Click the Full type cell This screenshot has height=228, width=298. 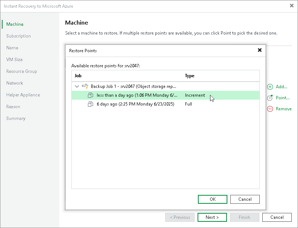[x=188, y=104]
